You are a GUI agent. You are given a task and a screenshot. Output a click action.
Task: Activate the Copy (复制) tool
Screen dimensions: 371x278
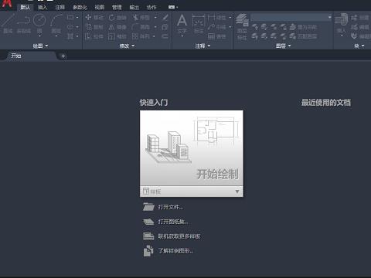tap(94, 27)
